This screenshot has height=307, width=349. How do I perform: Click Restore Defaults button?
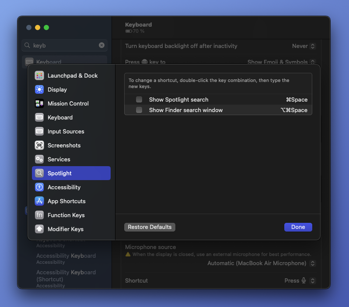pyautogui.click(x=150, y=227)
